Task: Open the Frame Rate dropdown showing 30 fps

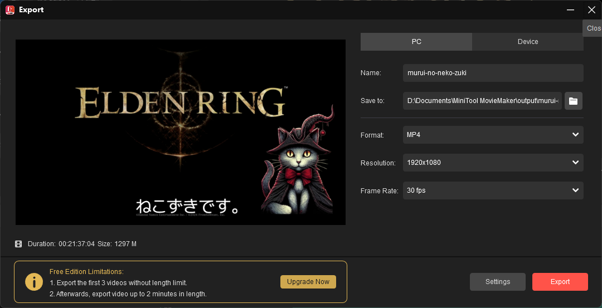Action: coord(493,190)
